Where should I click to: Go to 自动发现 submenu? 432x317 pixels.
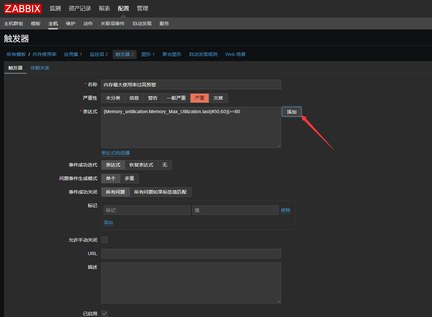point(142,23)
